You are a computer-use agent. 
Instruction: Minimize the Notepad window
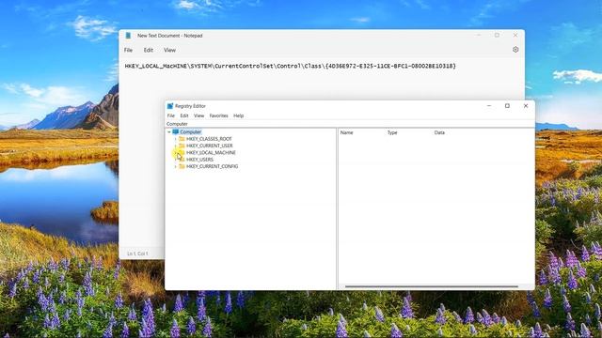click(479, 36)
